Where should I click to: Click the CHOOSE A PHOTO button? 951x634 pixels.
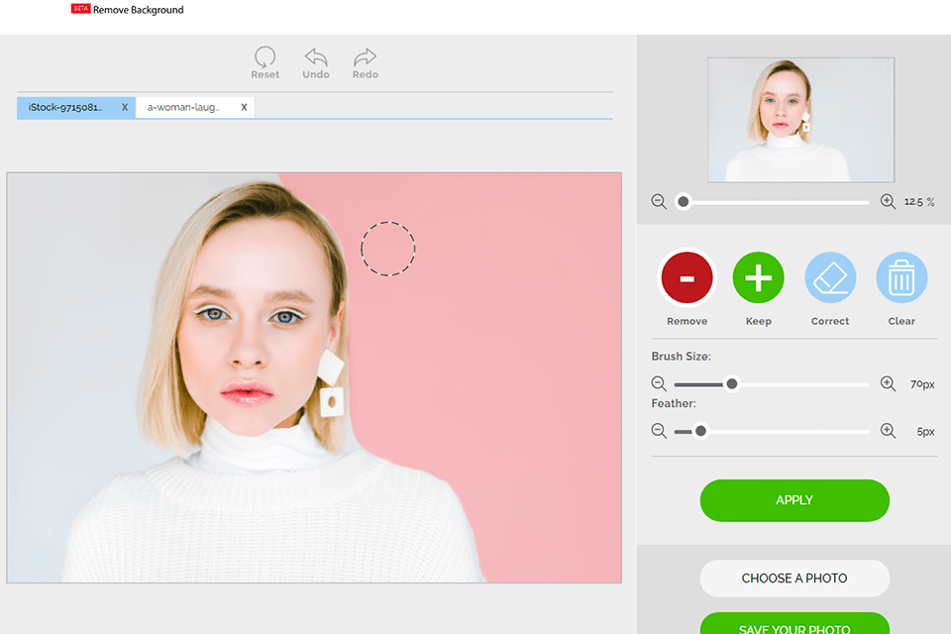(794, 579)
